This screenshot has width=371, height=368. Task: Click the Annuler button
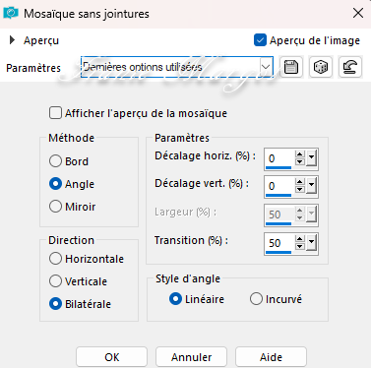click(192, 357)
